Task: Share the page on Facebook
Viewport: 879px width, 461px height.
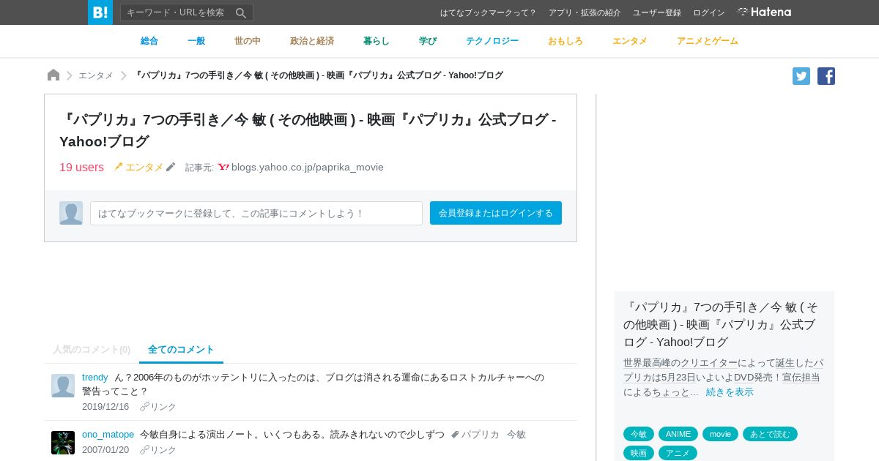Action: coord(826,76)
